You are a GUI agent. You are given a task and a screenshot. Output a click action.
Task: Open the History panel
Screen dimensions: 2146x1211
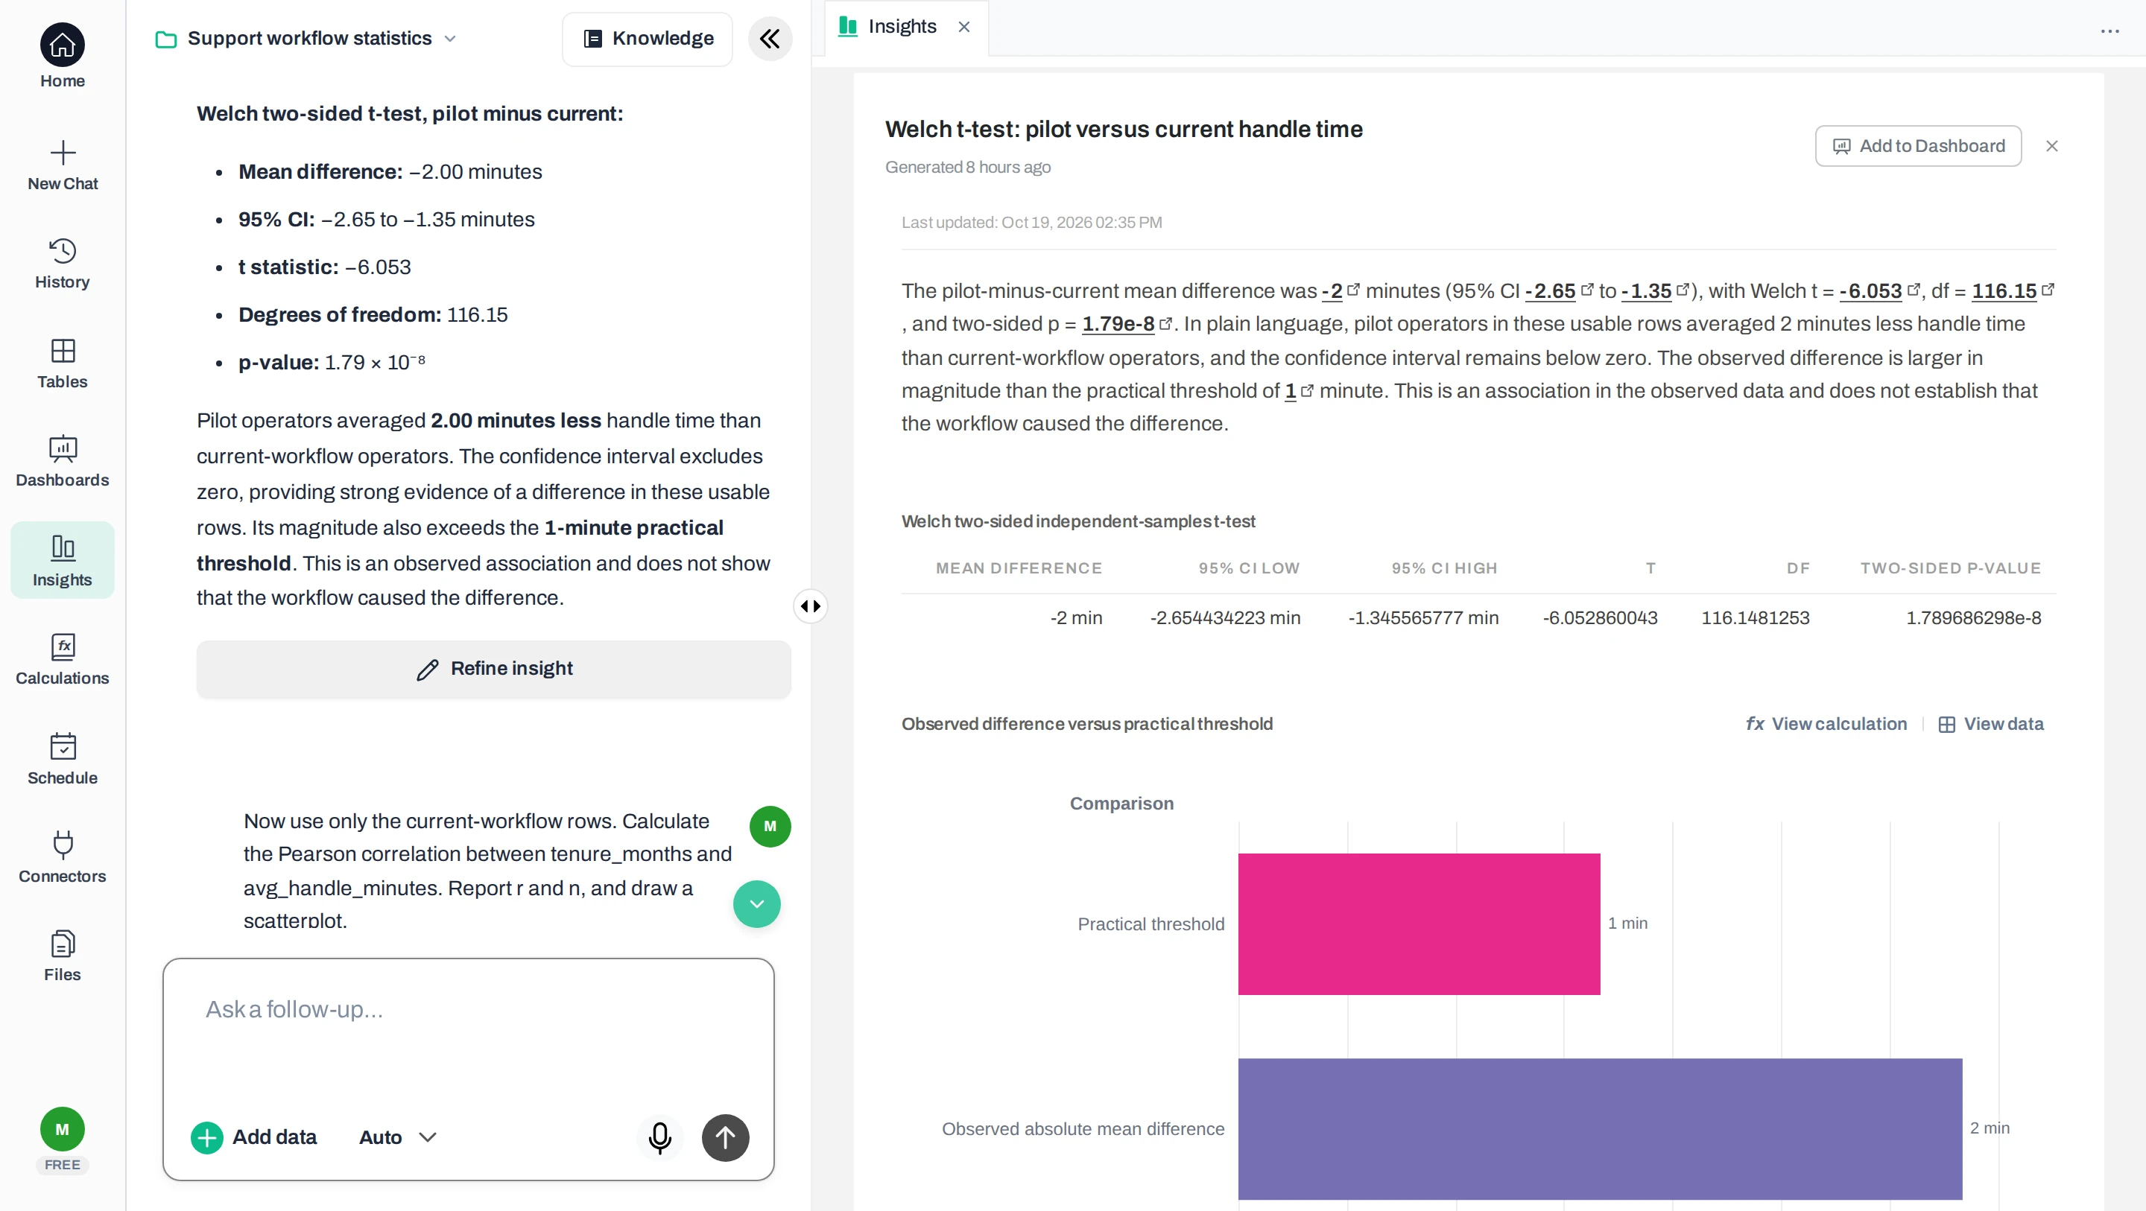63,264
